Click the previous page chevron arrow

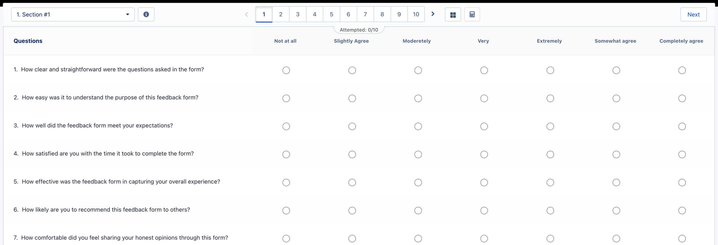[x=247, y=14]
